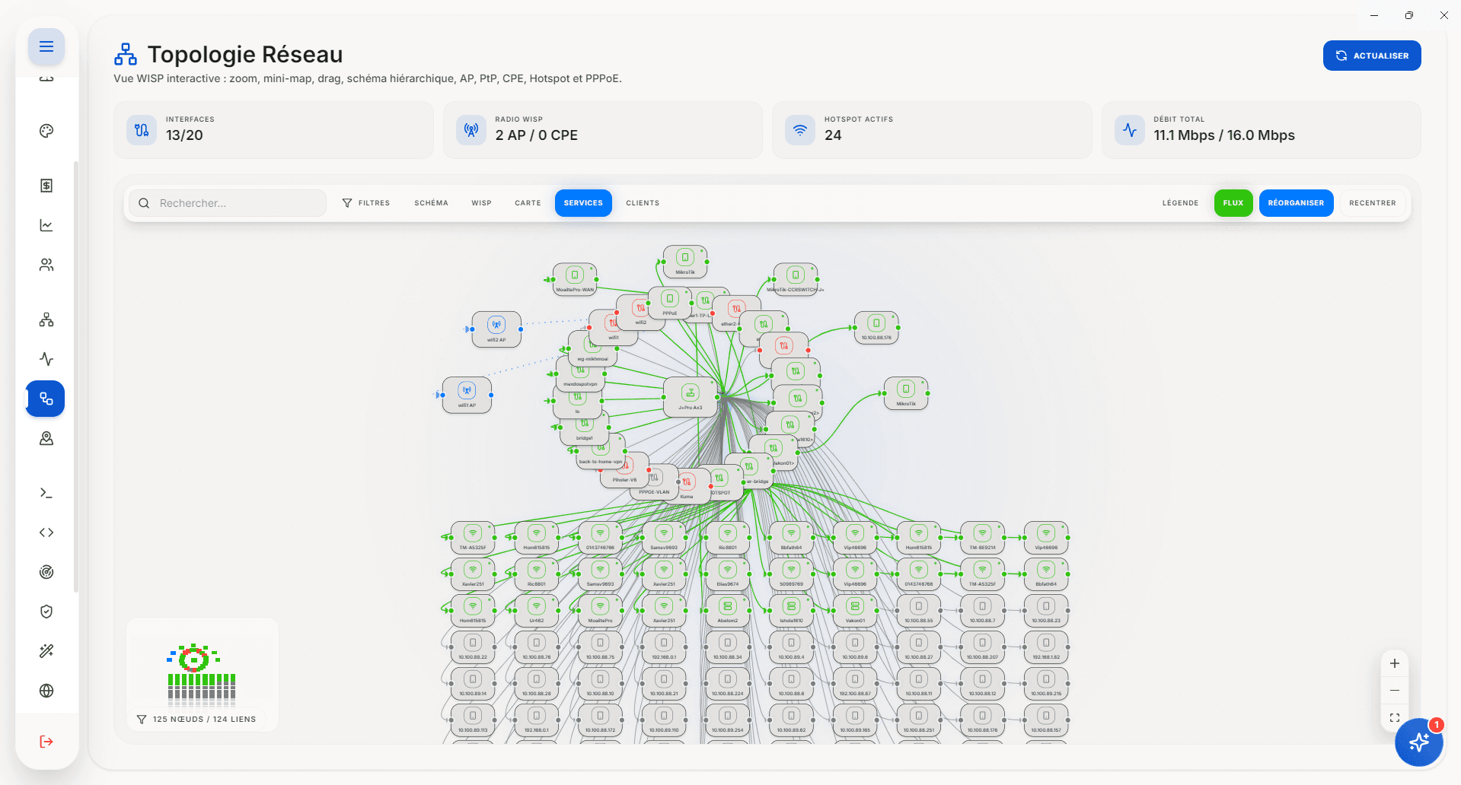
Task: Select the MoalitePro-WAN node
Action: [x=575, y=278]
